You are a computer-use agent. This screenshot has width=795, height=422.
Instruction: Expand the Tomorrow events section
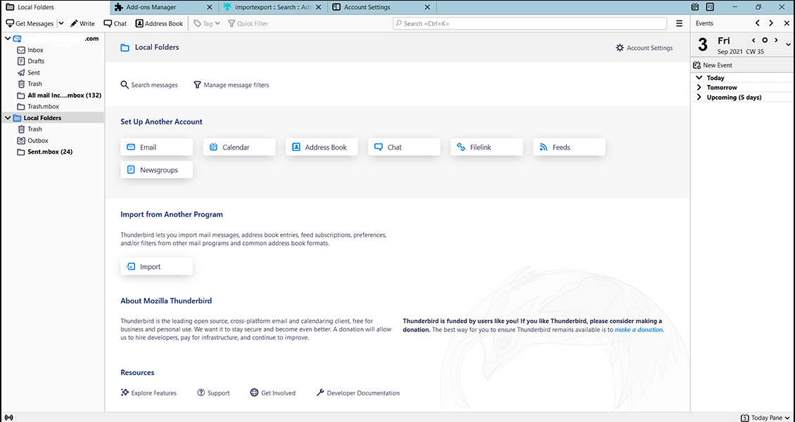point(699,88)
